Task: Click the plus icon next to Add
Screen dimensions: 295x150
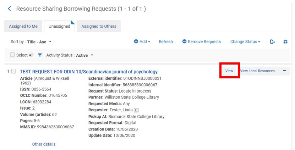Action: pos(136,41)
